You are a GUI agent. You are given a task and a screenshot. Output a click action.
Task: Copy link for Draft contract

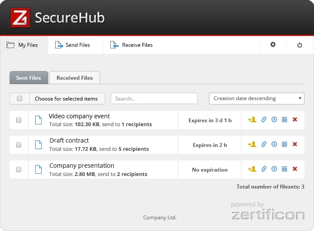click(x=264, y=144)
